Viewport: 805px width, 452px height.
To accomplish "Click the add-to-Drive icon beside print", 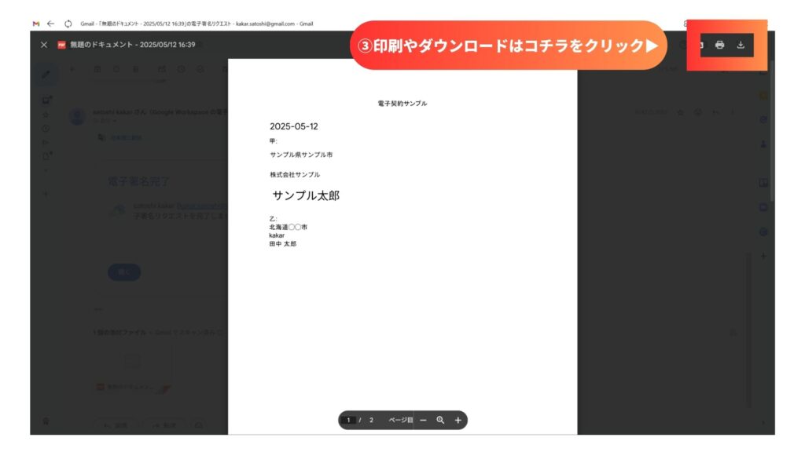I will tap(698, 45).
